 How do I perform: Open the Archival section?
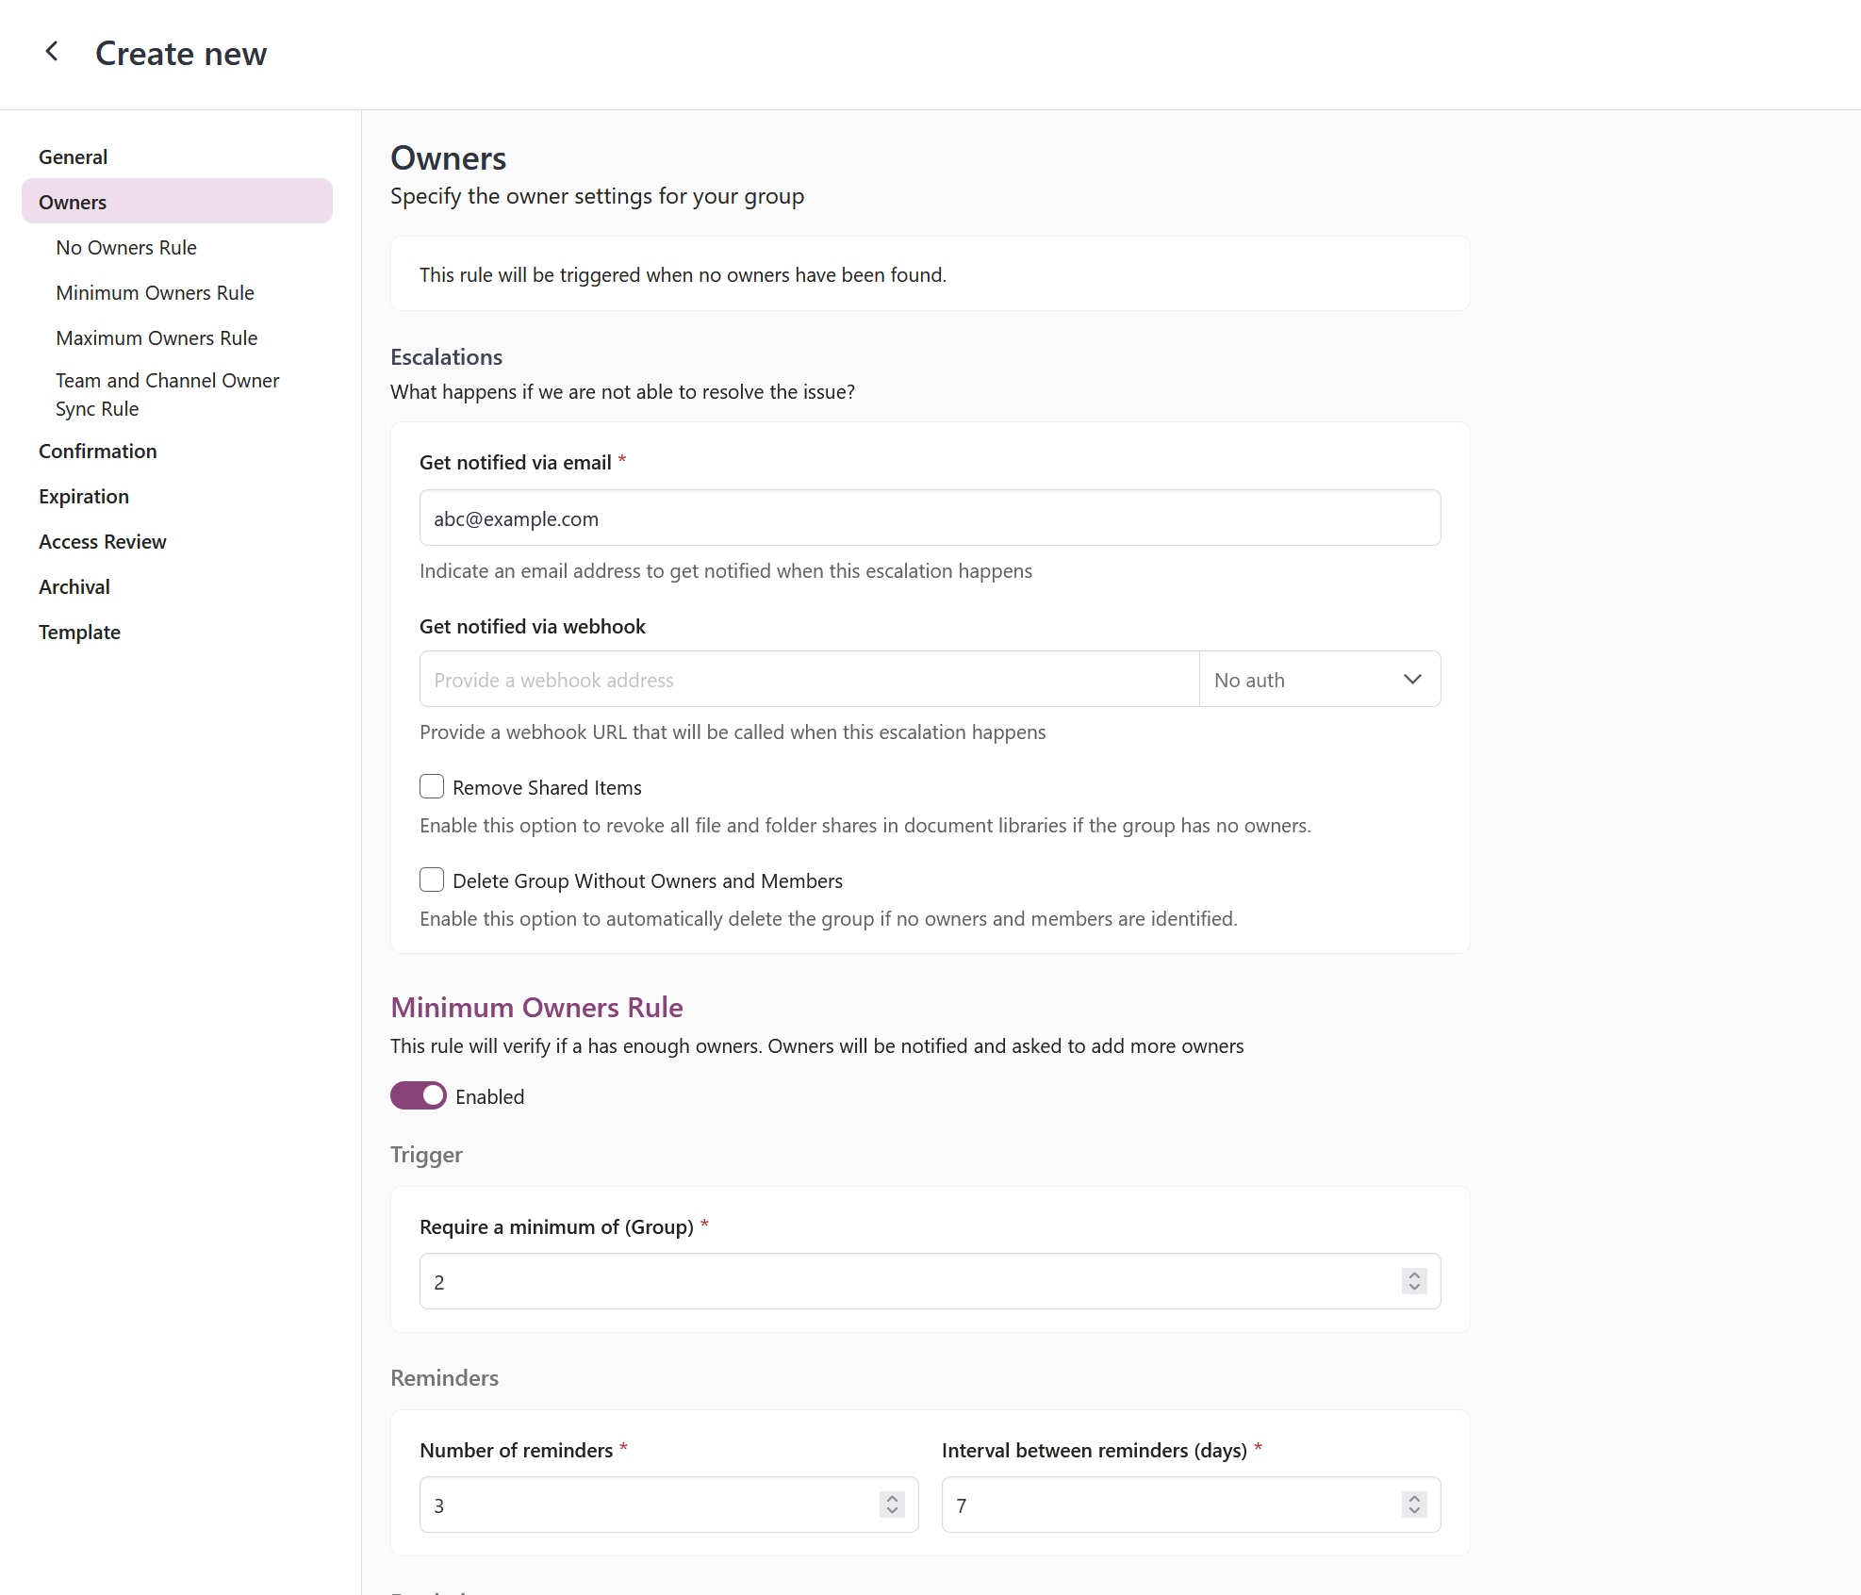tap(74, 587)
